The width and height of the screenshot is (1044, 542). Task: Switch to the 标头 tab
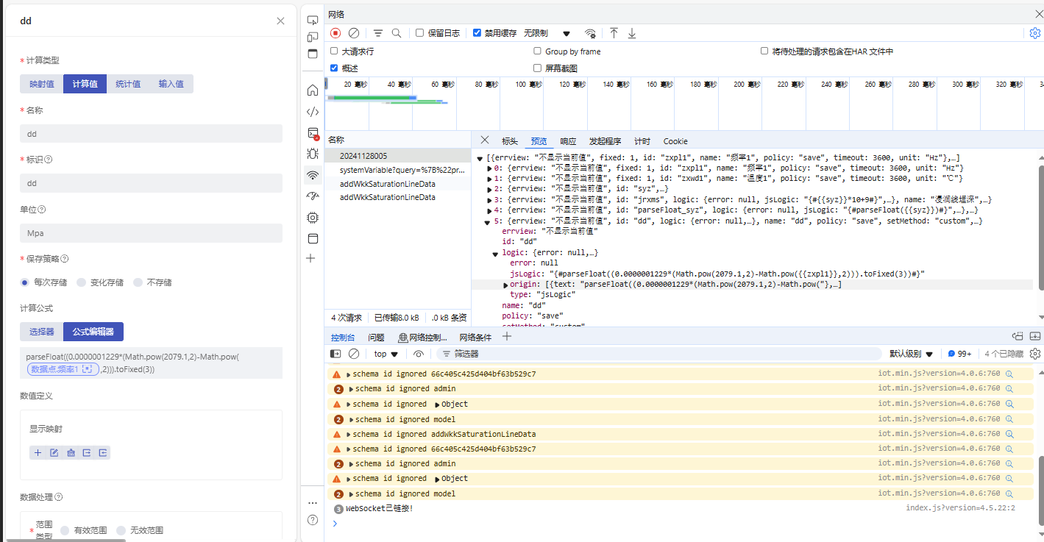pos(510,141)
